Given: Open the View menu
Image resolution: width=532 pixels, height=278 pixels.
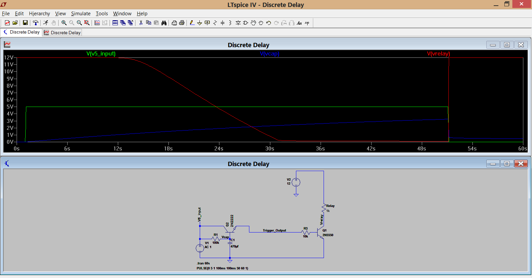Looking at the screenshot, I should 60,14.
